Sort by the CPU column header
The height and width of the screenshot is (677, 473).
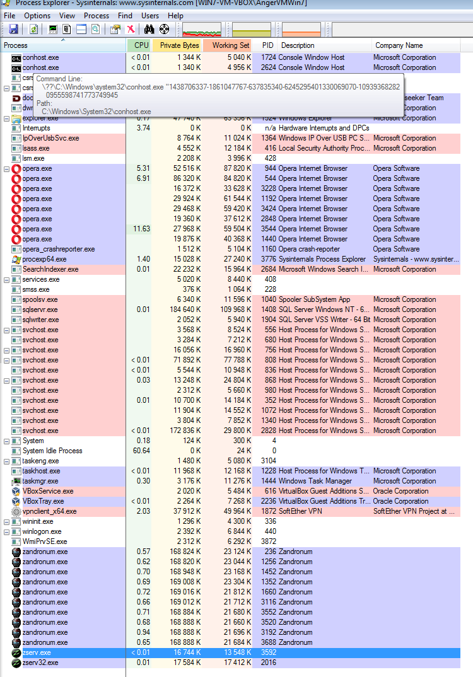pos(141,45)
